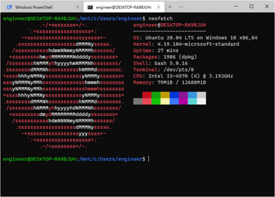This screenshot has height=197, width=275.
Task: Close the Windows Terminal window
Action: pyautogui.click(x=267, y=7)
